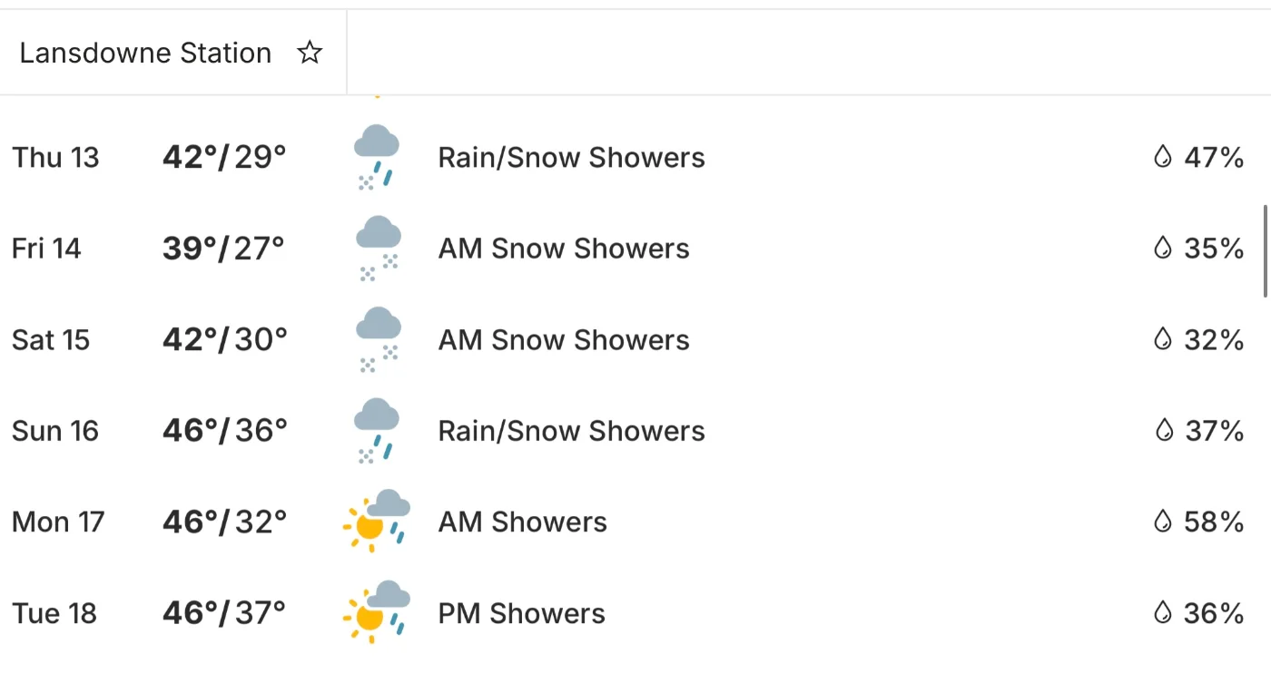Viewport: 1271px width, 683px height.
Task: Click the 46°/37° temperature for Tuesday
Action: [224, 613]
